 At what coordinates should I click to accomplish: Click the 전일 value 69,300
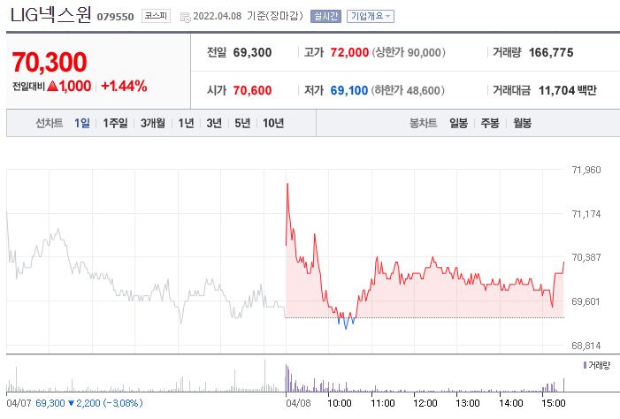252,52
